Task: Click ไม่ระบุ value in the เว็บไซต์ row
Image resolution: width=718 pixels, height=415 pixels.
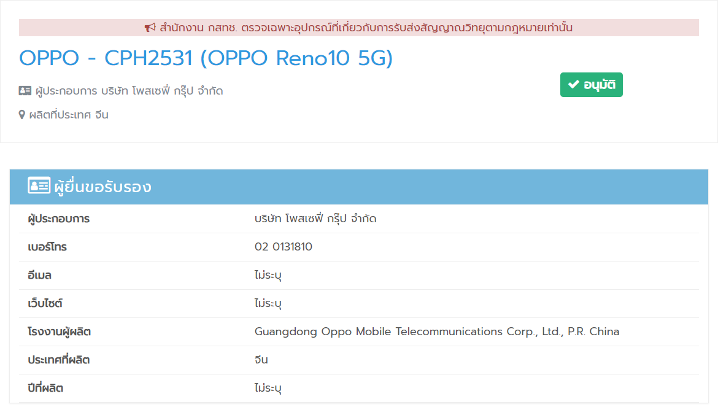Action: (x=268, y=303)
